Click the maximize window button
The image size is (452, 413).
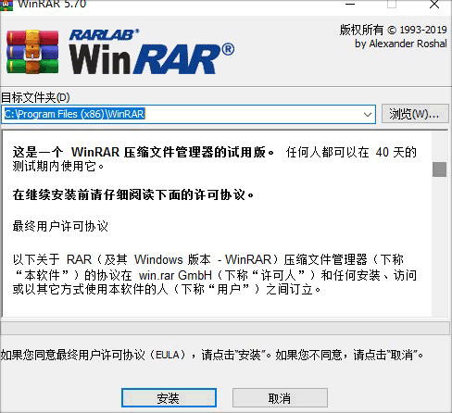[x=392, y=5]
